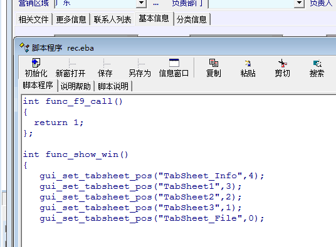Screen dimensions: 336x247
Task: Select the 说明帮助 tab
Action: (x=76, y=86)
